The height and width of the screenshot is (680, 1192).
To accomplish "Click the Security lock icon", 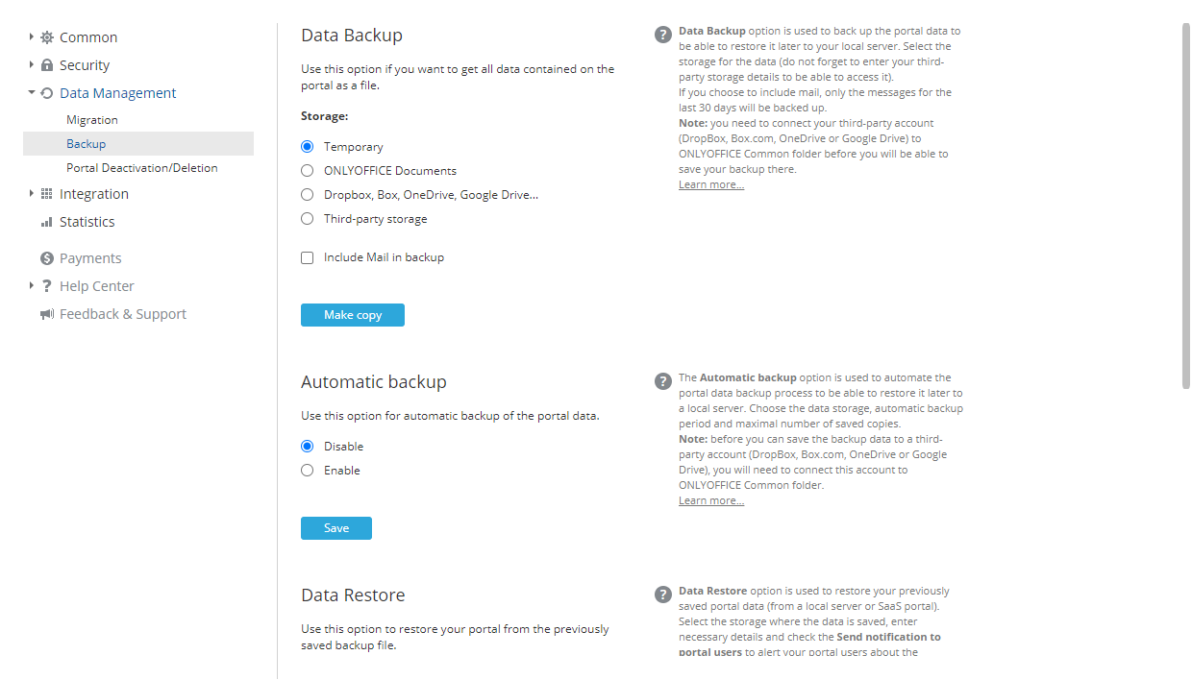I will coord(45,64).
